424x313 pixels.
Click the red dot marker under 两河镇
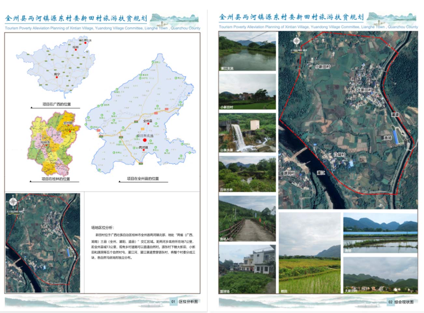(x=143, y=150)
